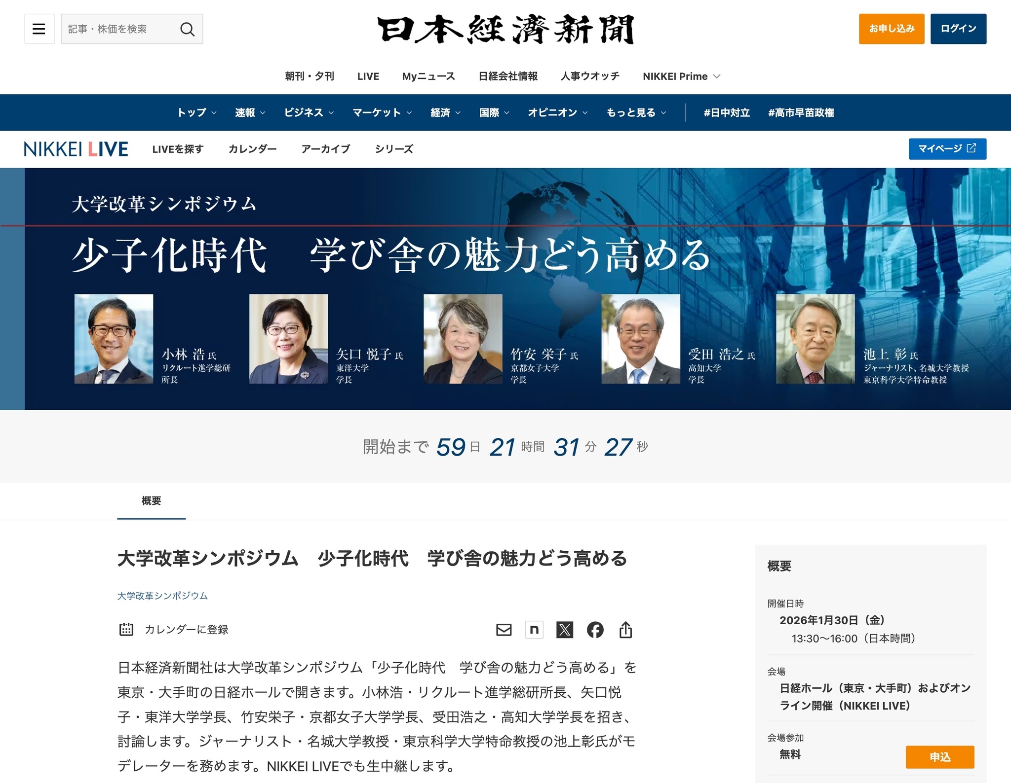This screenshot has height=783, width=1011.
Task: Open #日中対立 topic link
Action: click(x=727, y=112)
